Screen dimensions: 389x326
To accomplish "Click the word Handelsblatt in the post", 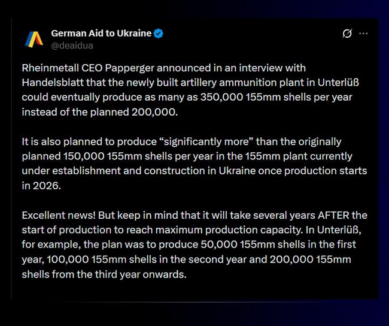I will click(51, 83).
